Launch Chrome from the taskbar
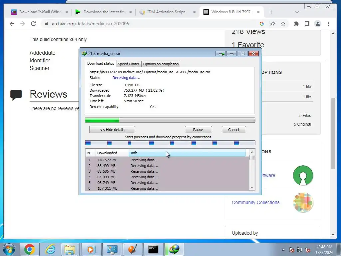The height and width of the screenshot is (256, 341). [30, 249]
